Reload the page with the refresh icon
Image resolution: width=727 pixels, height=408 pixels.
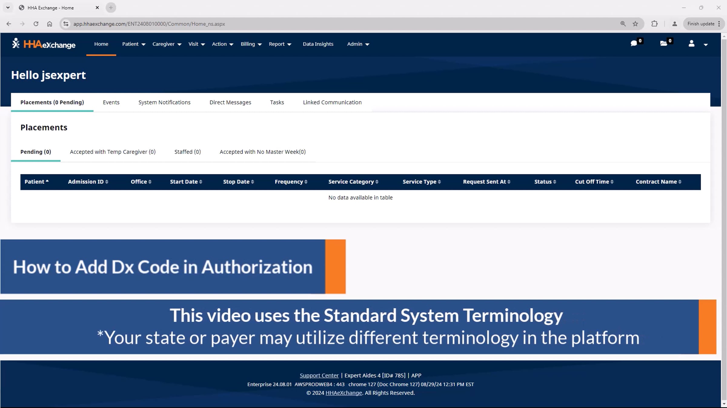36,24
